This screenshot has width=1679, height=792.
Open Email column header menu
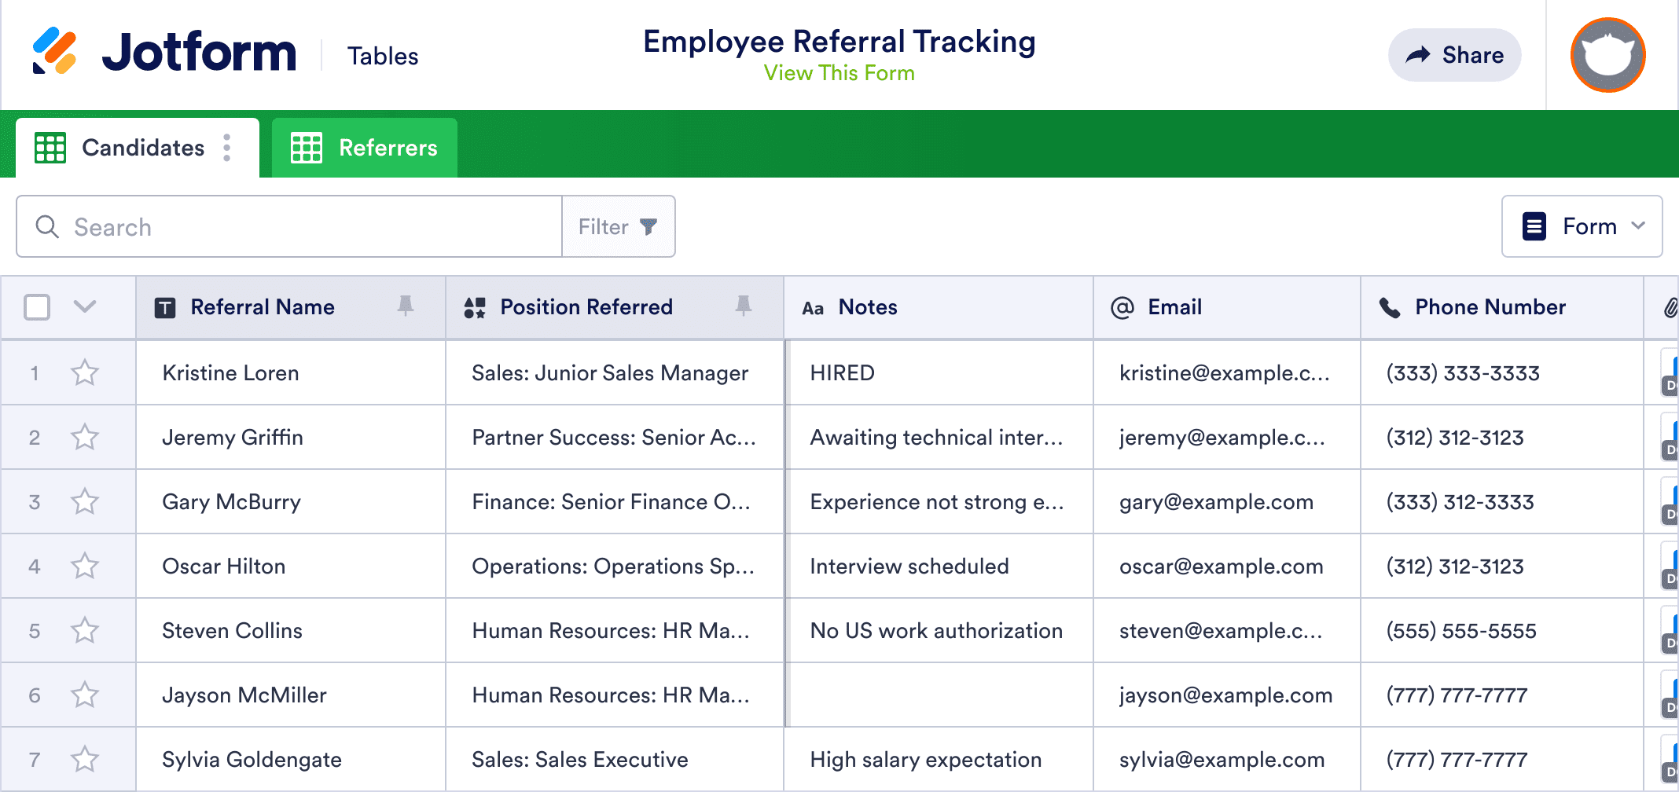(1226, 307)
